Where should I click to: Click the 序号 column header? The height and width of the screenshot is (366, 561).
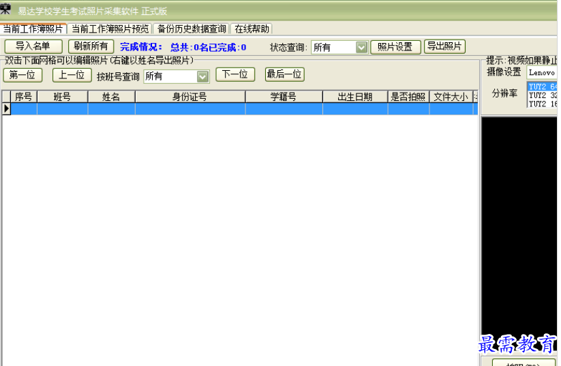click(x=24, y=97)
